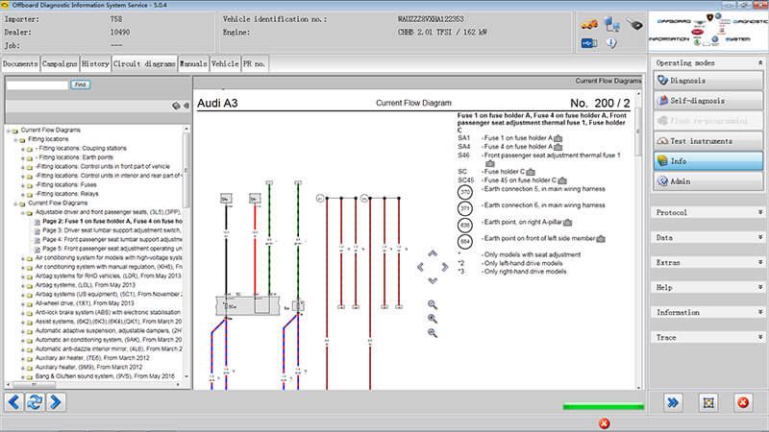Image resolution: width=769 pixels, height=432 pixels.
Task: Go forward with the blue right arrow
Action: point(56,402)
